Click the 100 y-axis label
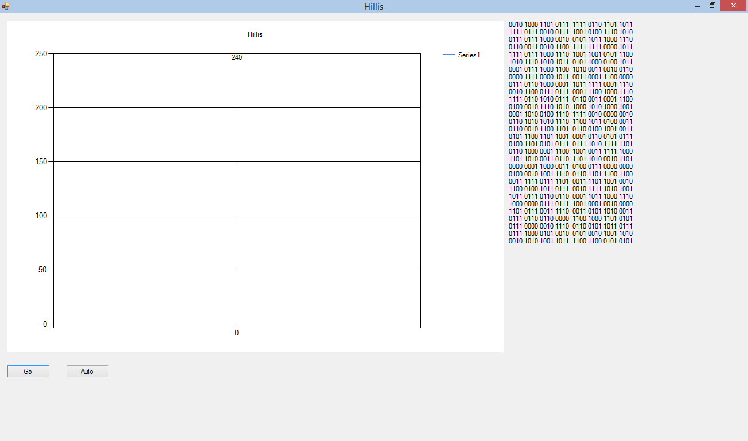Image resolution: width=748 pixels, height=441 pixels. point(41,216)
